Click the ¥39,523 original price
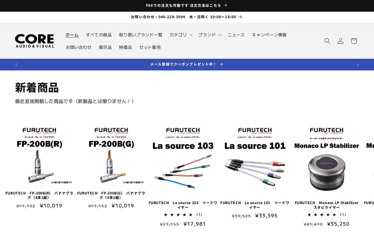 tap(241, 216)
